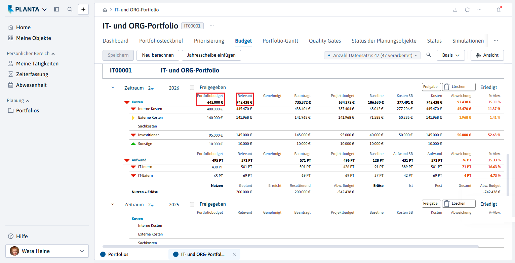Collapse the 2026 Zeitraum section
The image size is (515, 263).
pyautogui.click(x=113, y=88)
